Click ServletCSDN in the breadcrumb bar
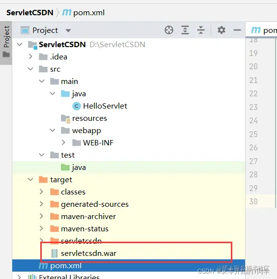 tap(30, 13)
